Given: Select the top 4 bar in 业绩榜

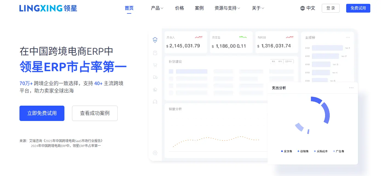Looking at the screenshot, I should pos(321,73).
